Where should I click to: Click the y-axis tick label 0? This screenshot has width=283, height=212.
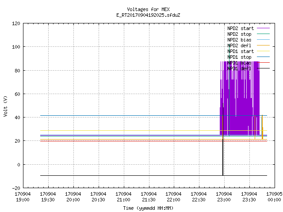tap(19, 165)
